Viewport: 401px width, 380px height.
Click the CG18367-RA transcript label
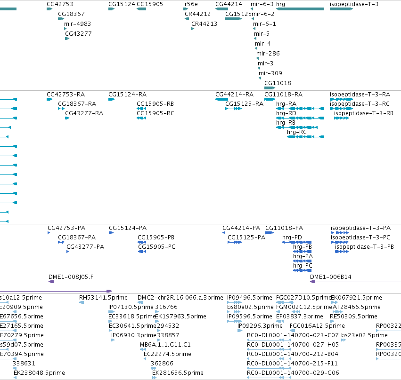coord(77,104)
